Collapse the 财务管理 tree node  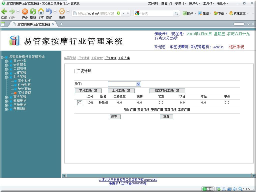pos(6,77)
